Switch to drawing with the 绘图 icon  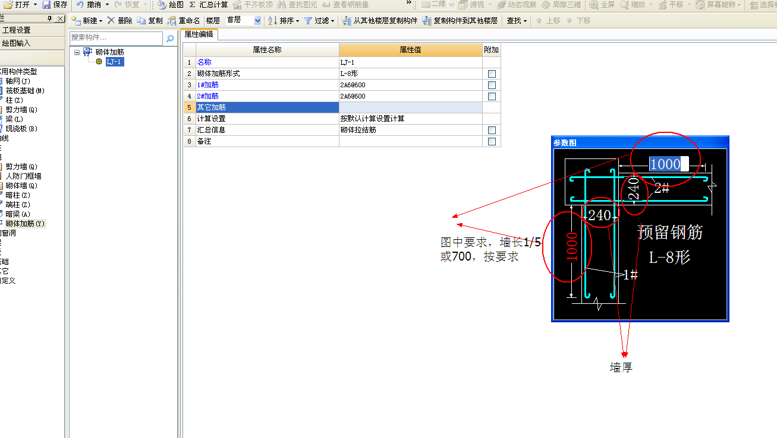pos(162,5)
